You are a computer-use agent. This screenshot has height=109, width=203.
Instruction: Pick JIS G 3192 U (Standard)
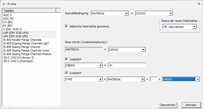[x=18, y=61]
